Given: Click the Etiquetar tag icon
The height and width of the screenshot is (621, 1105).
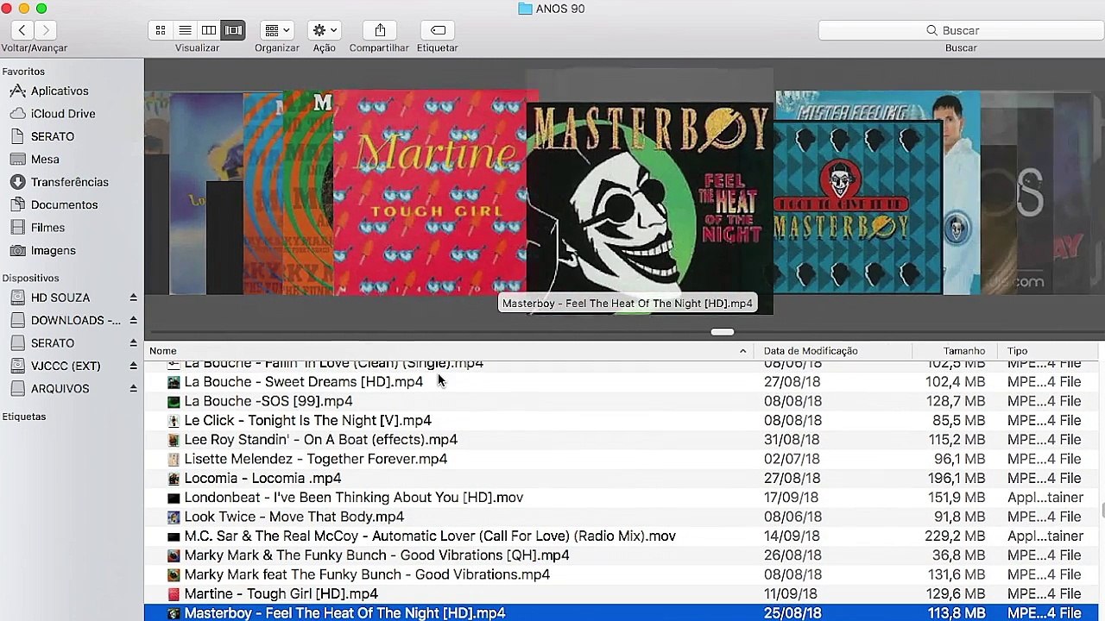Looking at the screenshot, I should (438, 30).
